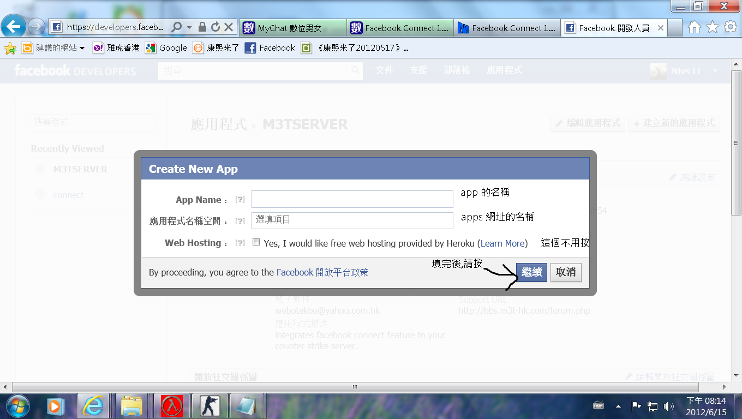Image resolution: width=742 pixels, height=419 pixels.
Task: Click the IE forward navigation arrow
Action: click(36, 26)
